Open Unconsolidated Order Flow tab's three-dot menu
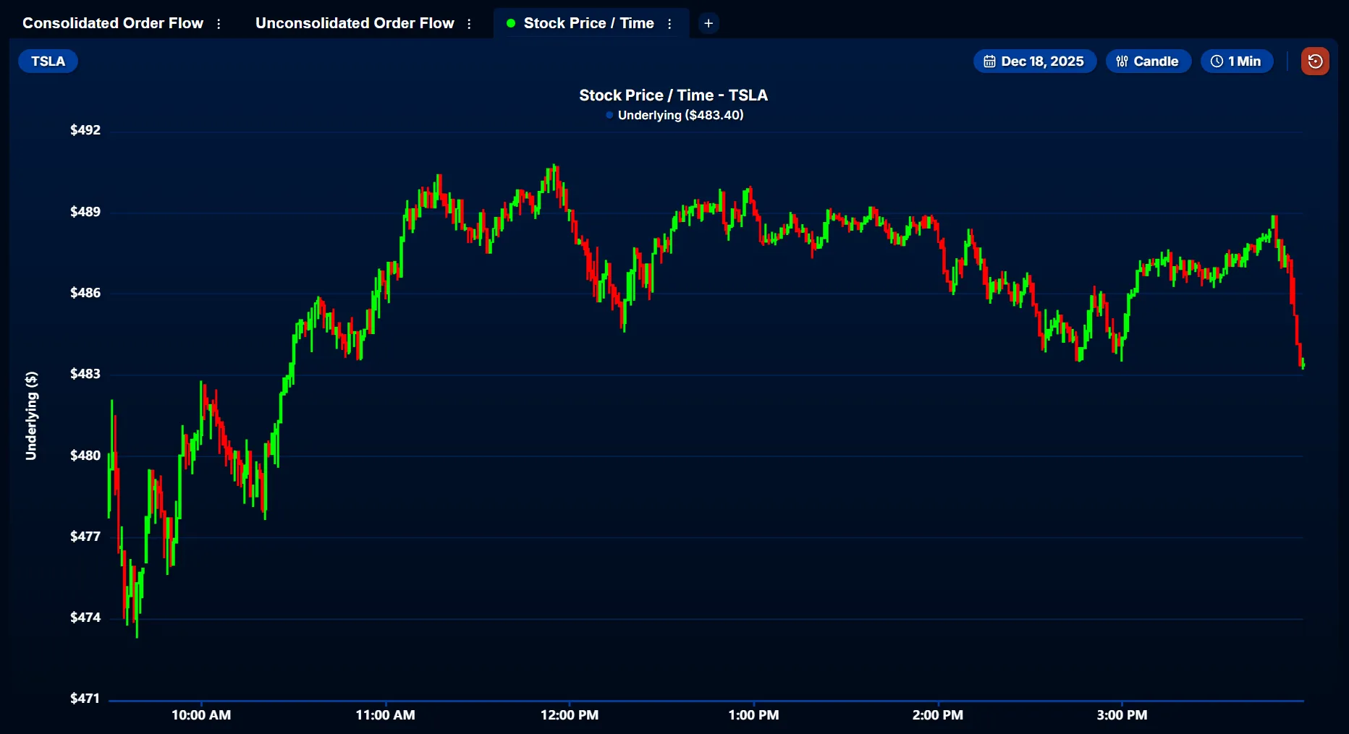Screen dimensions: 1349x734 point(469,24)
